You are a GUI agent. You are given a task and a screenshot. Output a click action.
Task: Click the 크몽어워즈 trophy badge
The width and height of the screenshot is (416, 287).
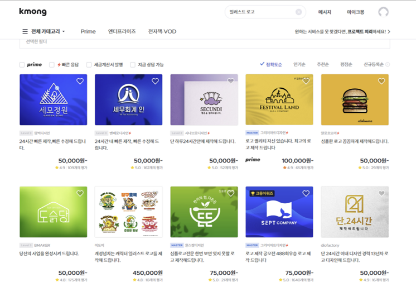tap(262, 193)
